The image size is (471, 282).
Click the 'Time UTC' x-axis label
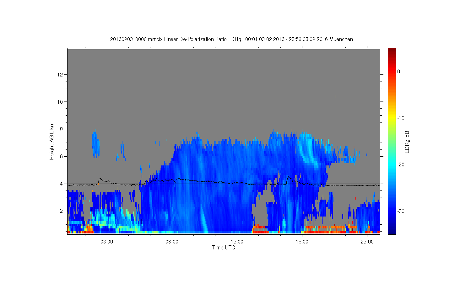224,248
